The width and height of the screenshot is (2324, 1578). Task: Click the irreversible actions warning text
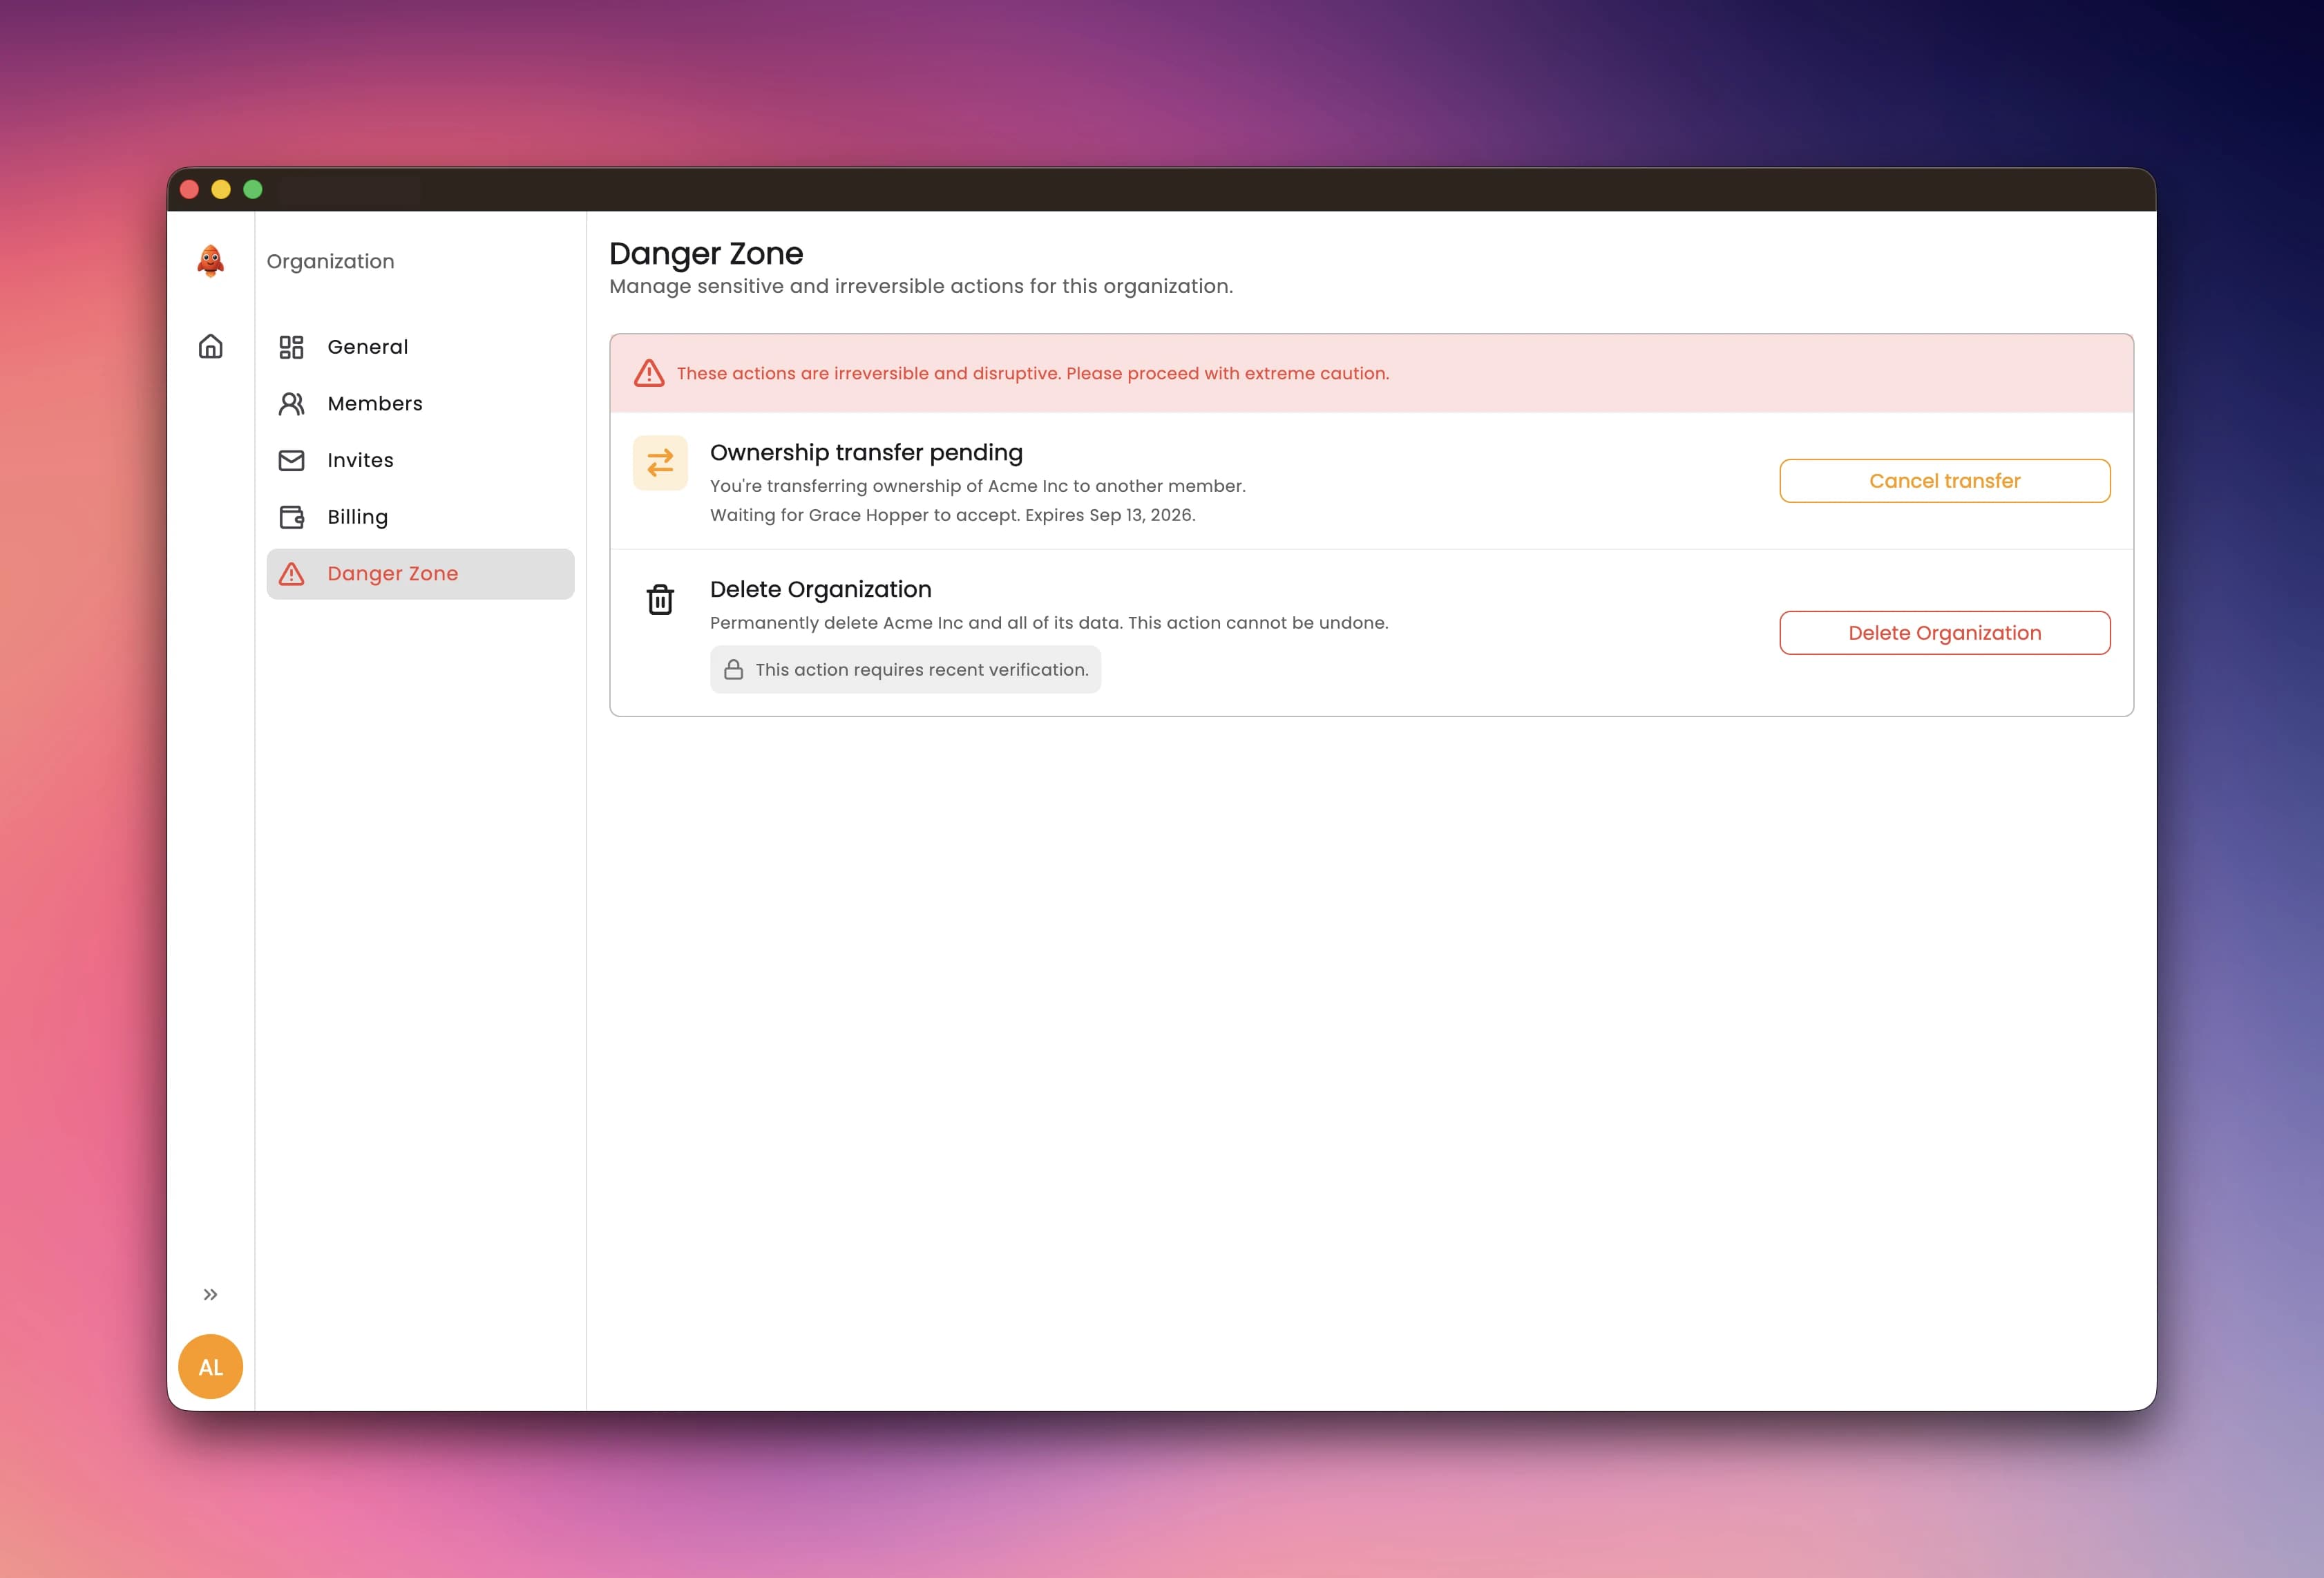(1033, 373)
